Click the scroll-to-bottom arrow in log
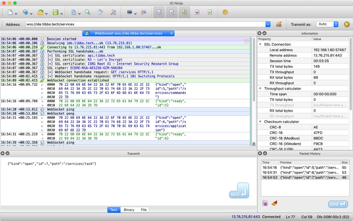353x221 pixels. [254, 144]
